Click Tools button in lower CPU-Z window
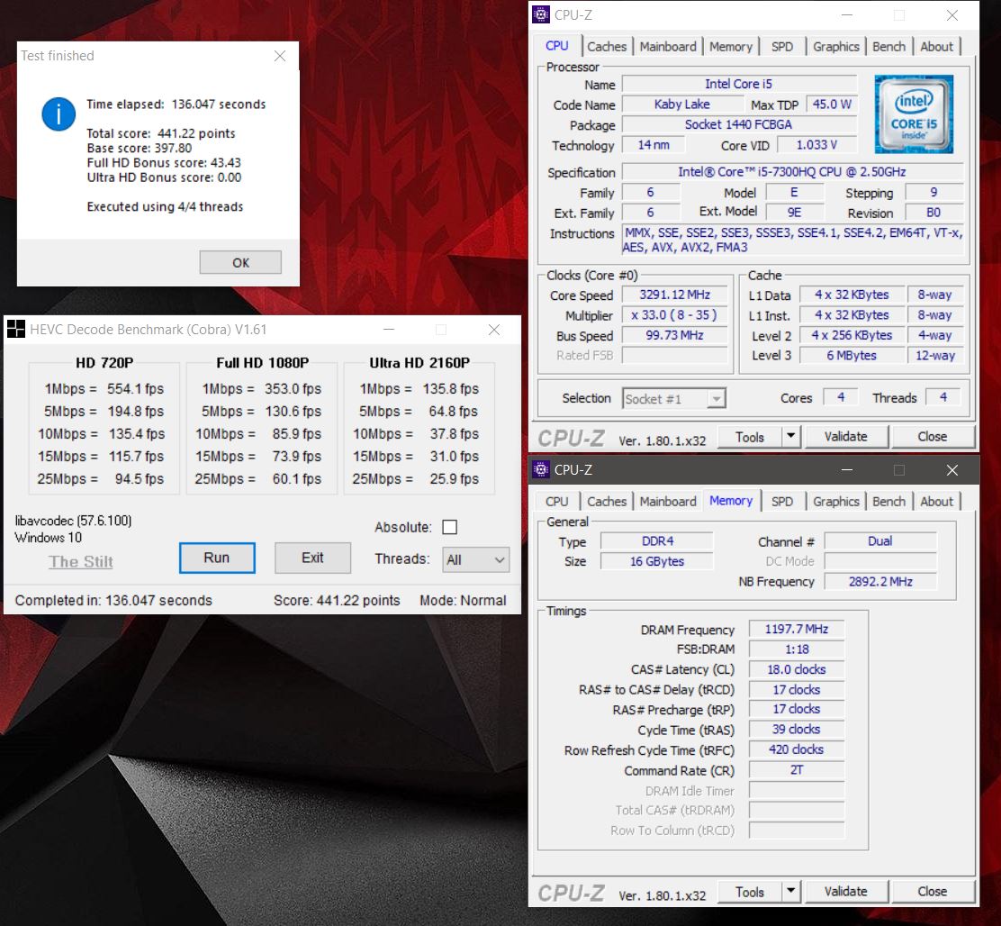The width and height of the screenshot is (1001, 926). [750, 892]
